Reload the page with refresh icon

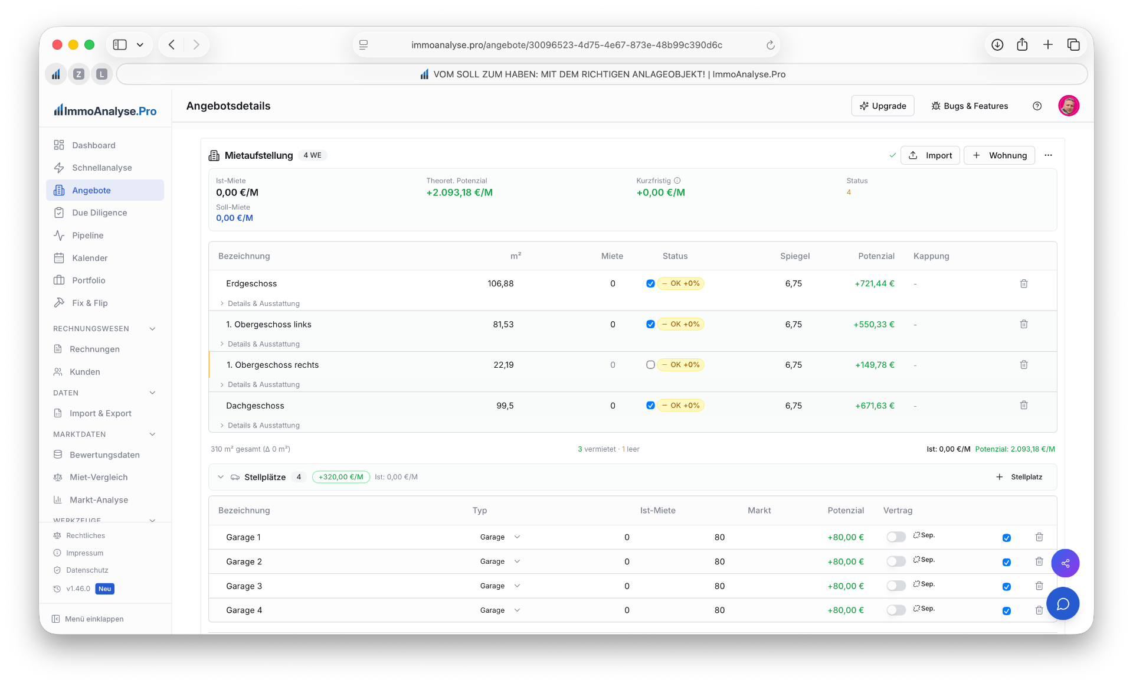(x=770, y=45)
